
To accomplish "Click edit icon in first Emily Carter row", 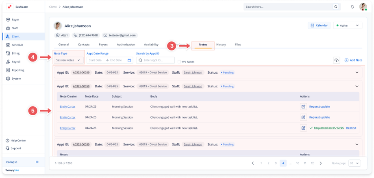I will (x=303, y=106).
